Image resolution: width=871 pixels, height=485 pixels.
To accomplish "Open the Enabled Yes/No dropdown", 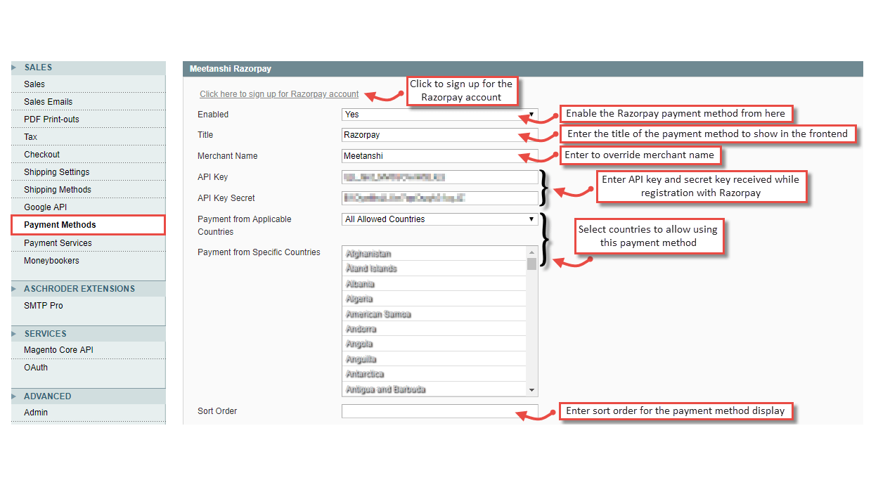I will pyautogui.click(x=439, y=114).
